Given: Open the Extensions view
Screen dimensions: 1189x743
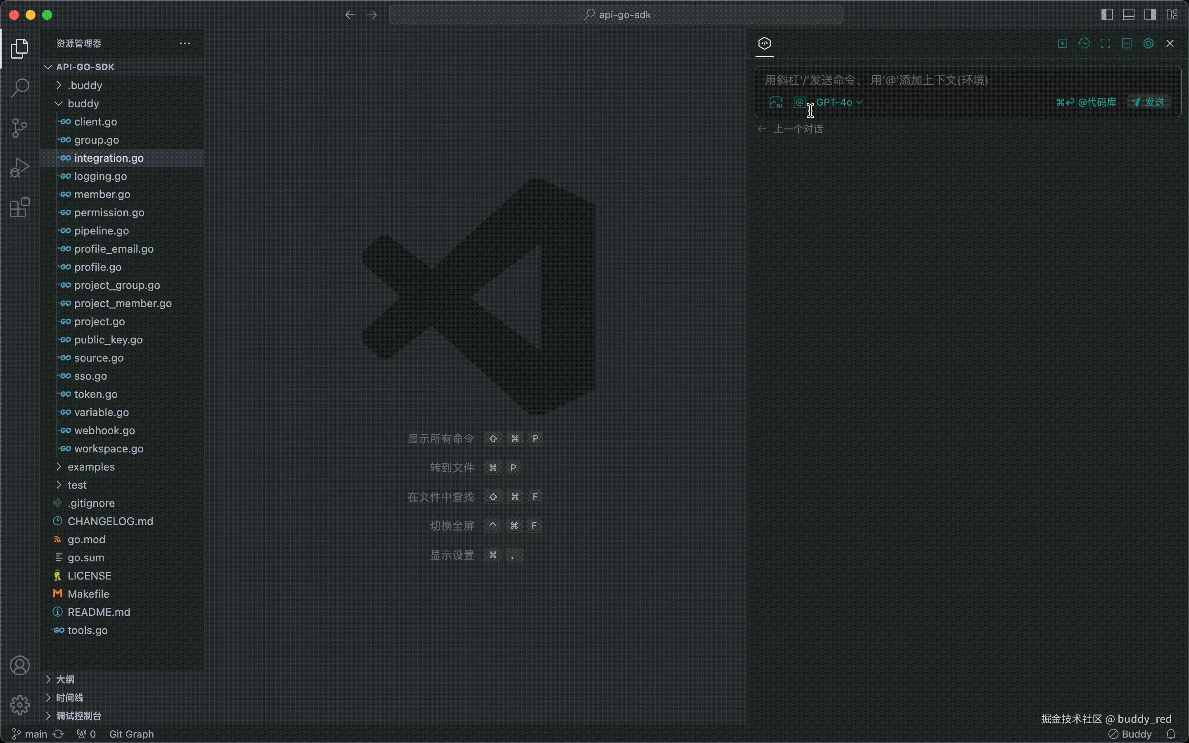Looking at the screenshot, I should [20, 207].
